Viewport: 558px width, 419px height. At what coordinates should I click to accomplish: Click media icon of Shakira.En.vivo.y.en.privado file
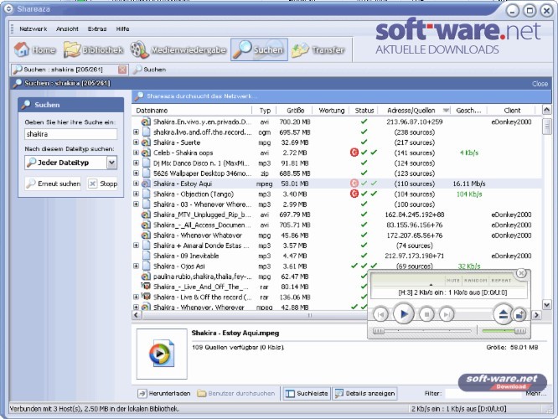click(146, 122)
